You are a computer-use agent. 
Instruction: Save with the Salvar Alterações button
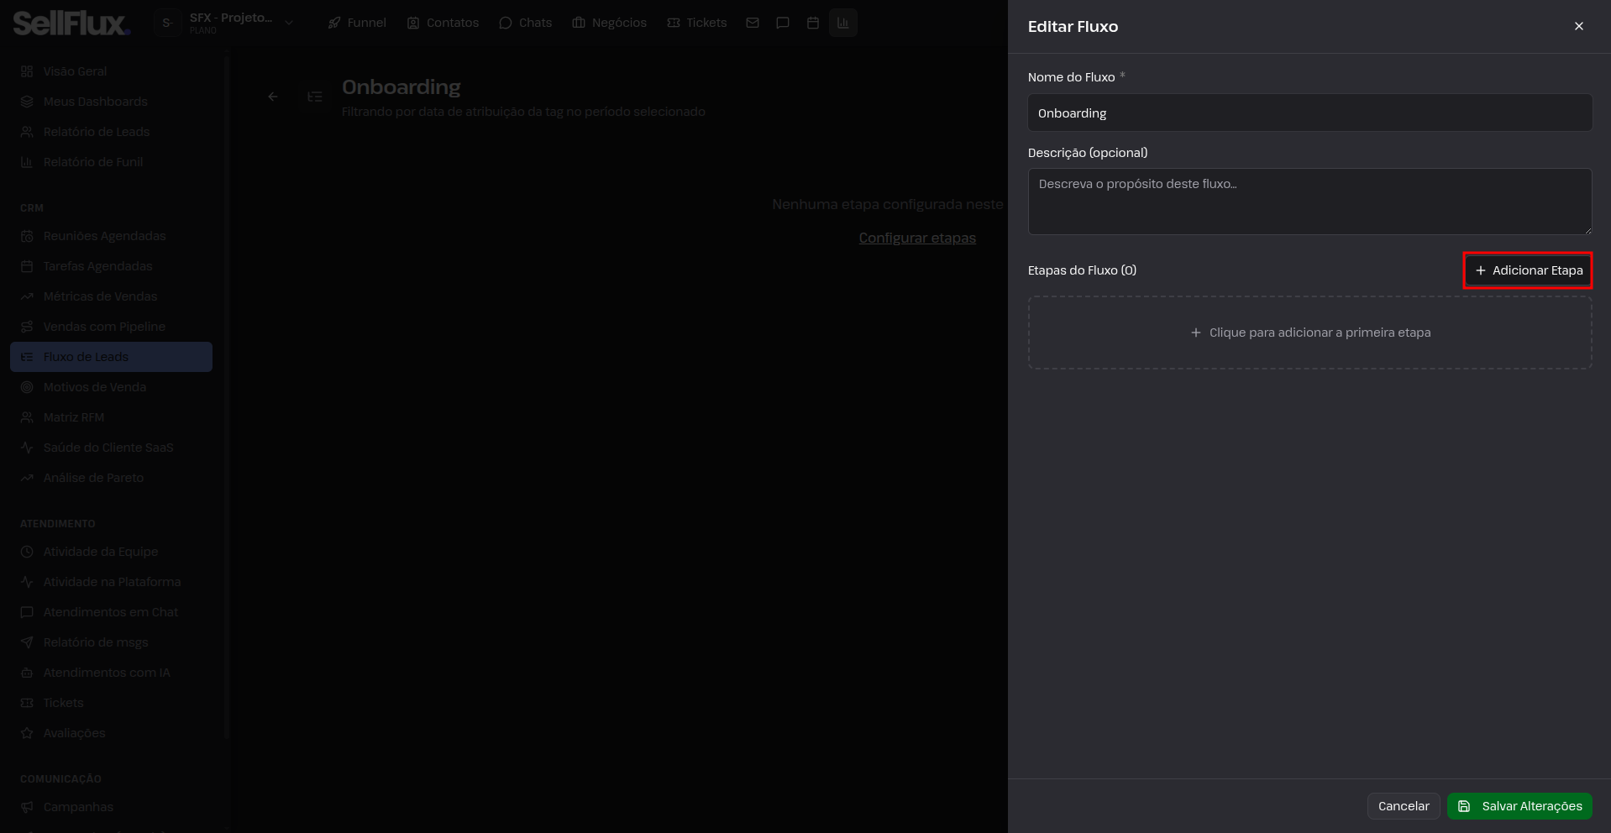pyautogui.click(x=1519, y=806)
